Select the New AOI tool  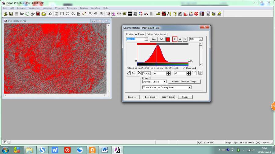pos(57,14)
